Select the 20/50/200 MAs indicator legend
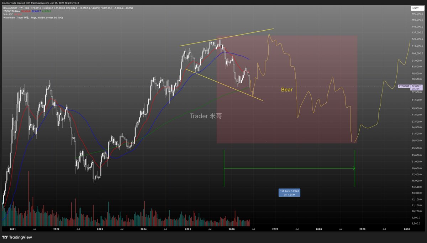Screen dimensions: 427x243 click(x=11, y=11)
